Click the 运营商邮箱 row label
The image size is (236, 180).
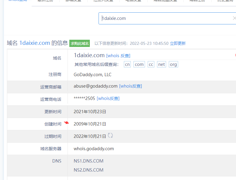[51, 87]
